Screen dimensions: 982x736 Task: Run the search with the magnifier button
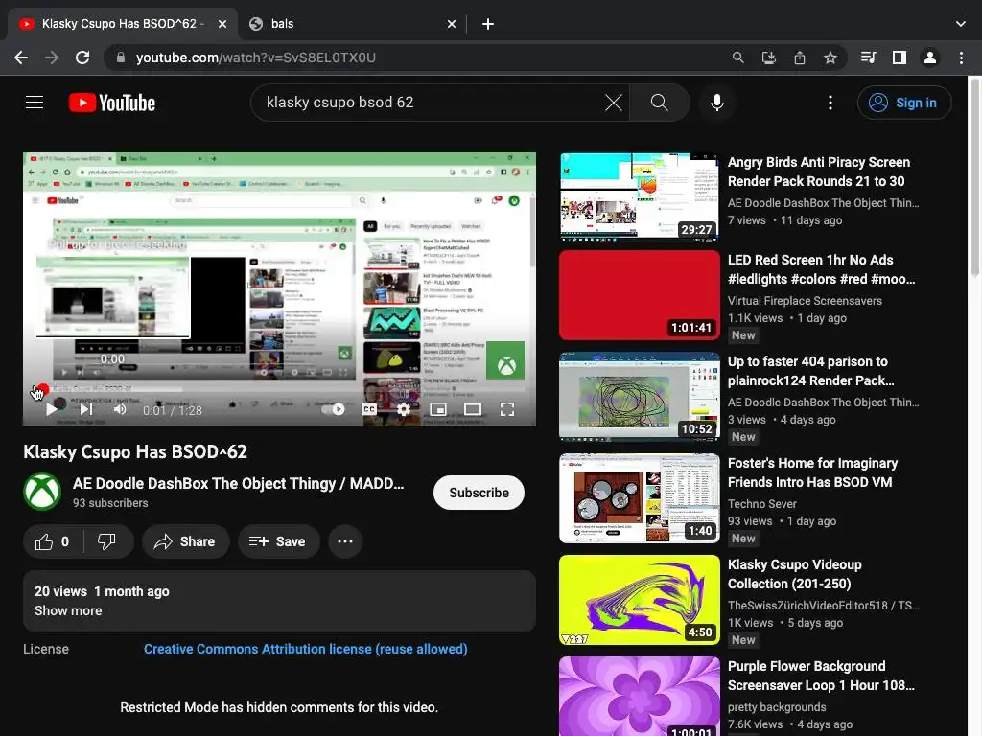click(659, 102)
